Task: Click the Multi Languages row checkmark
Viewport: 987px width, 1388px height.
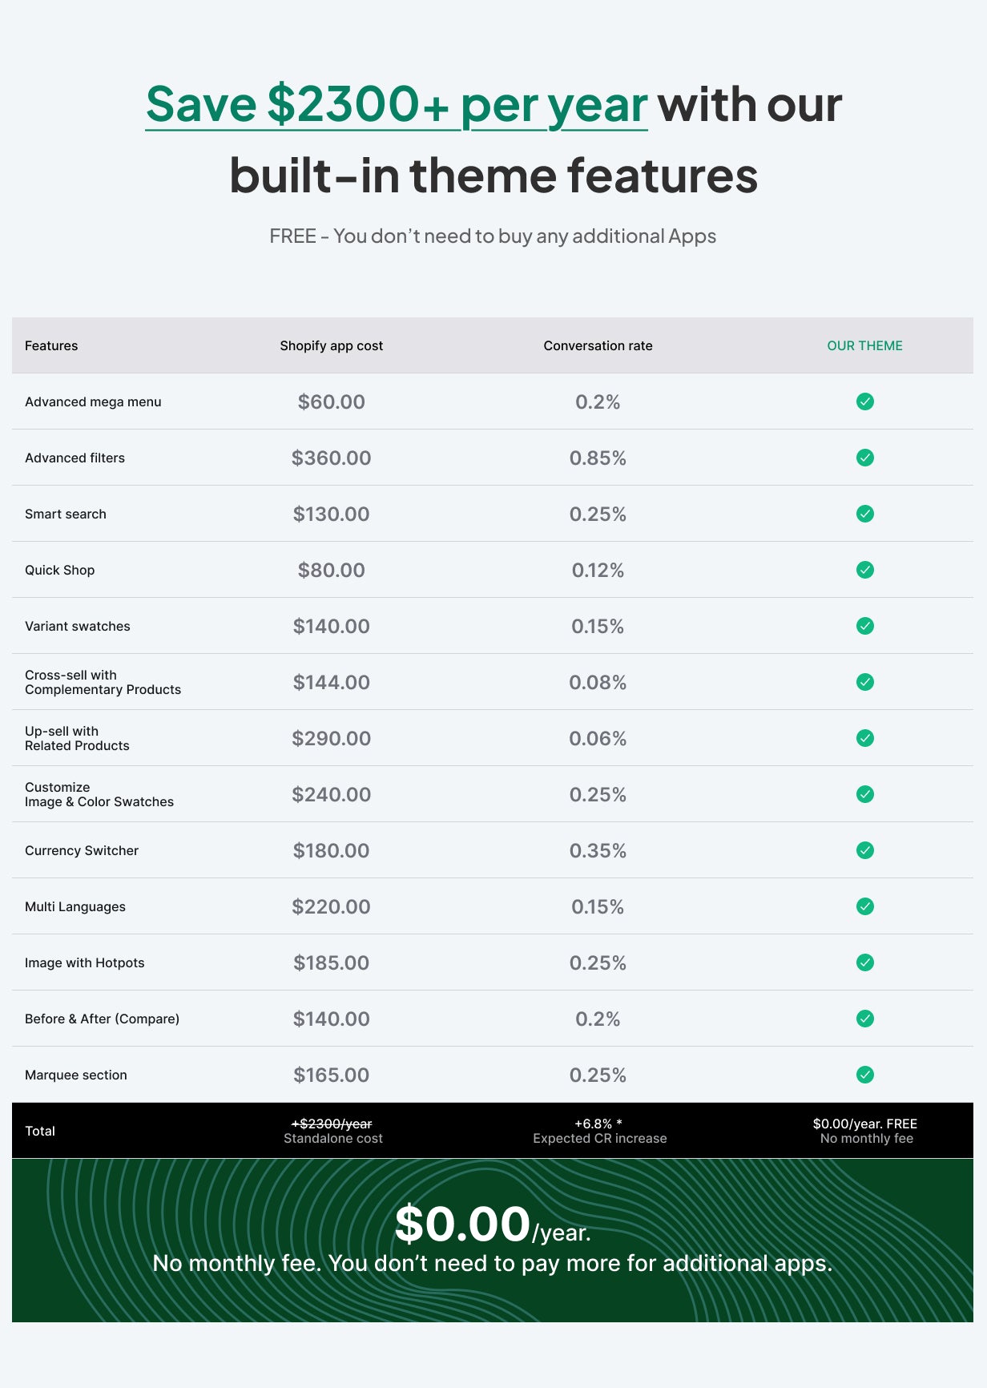Action: 864,906
